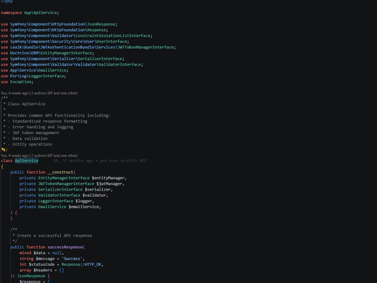Click the sparkle code action icon
Viewport: 377px width, 283px height.
pyautogui.click(x=3, y=149)
